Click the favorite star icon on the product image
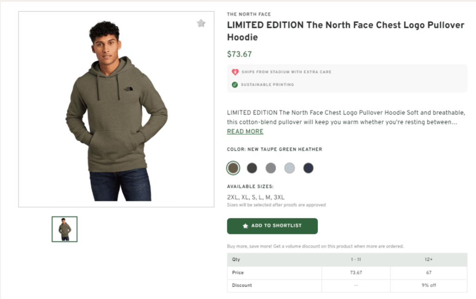Viewport: 476px width, 299px height. click(201, 23)
